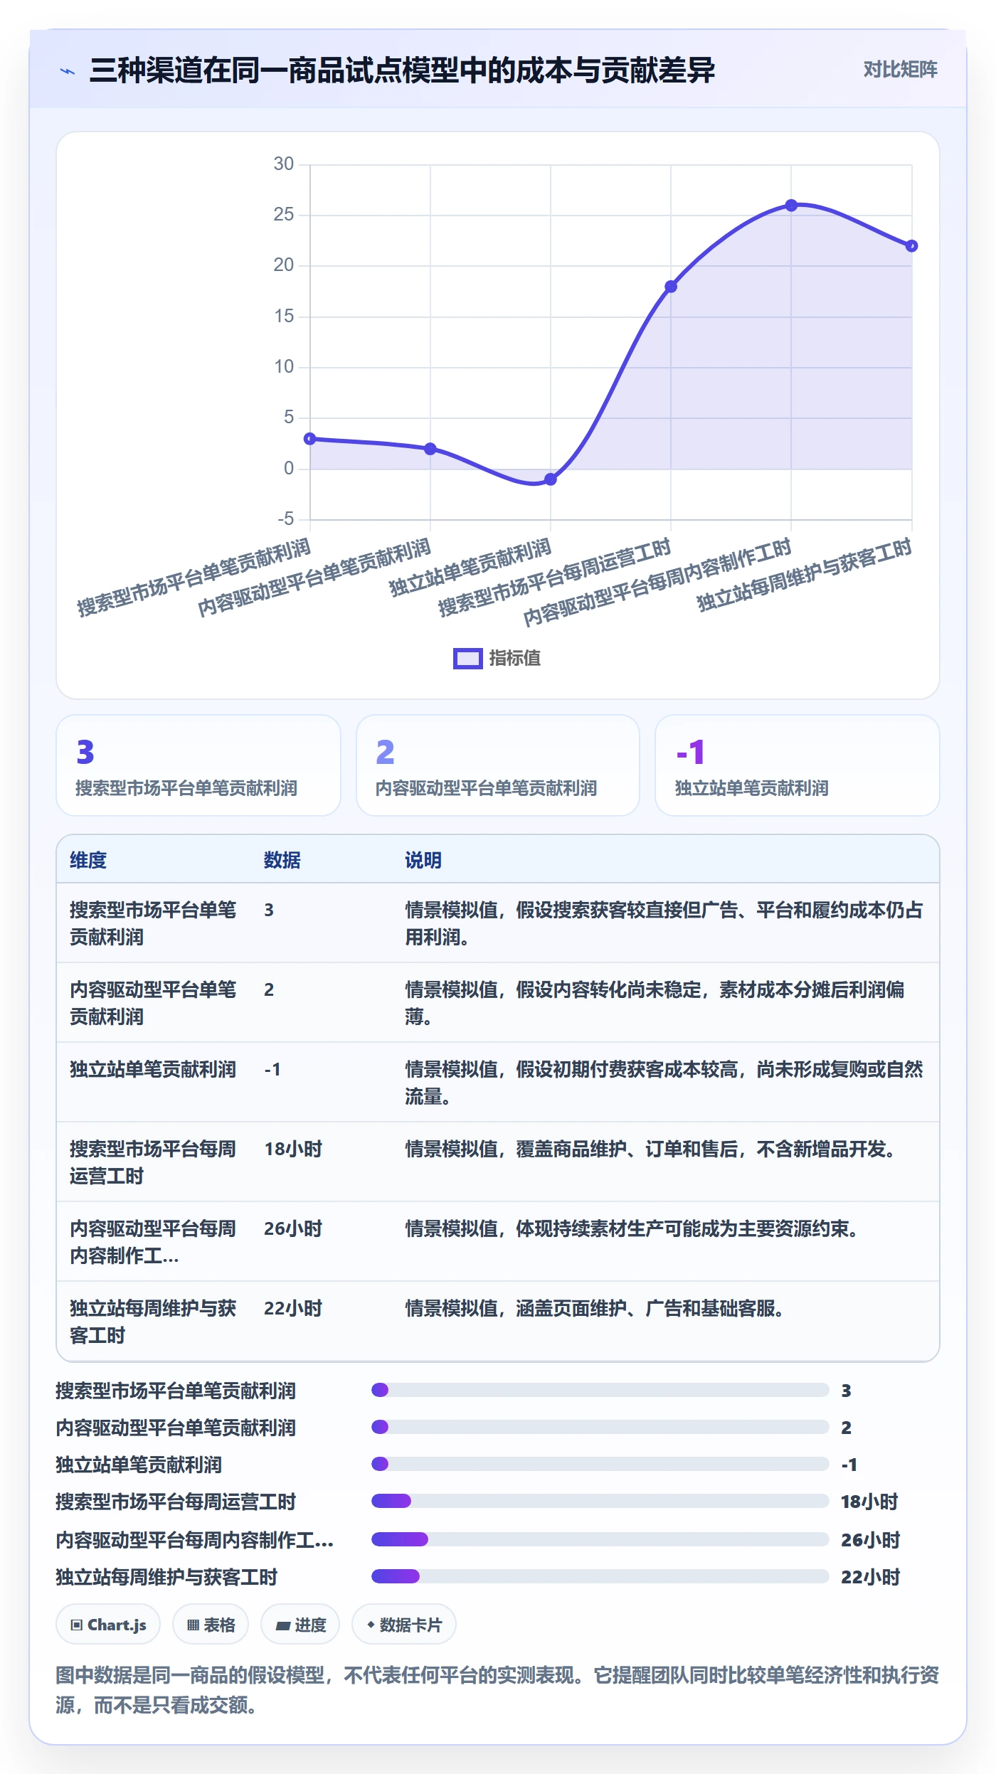Click the Chart.js tag chip

point(108,1625)
